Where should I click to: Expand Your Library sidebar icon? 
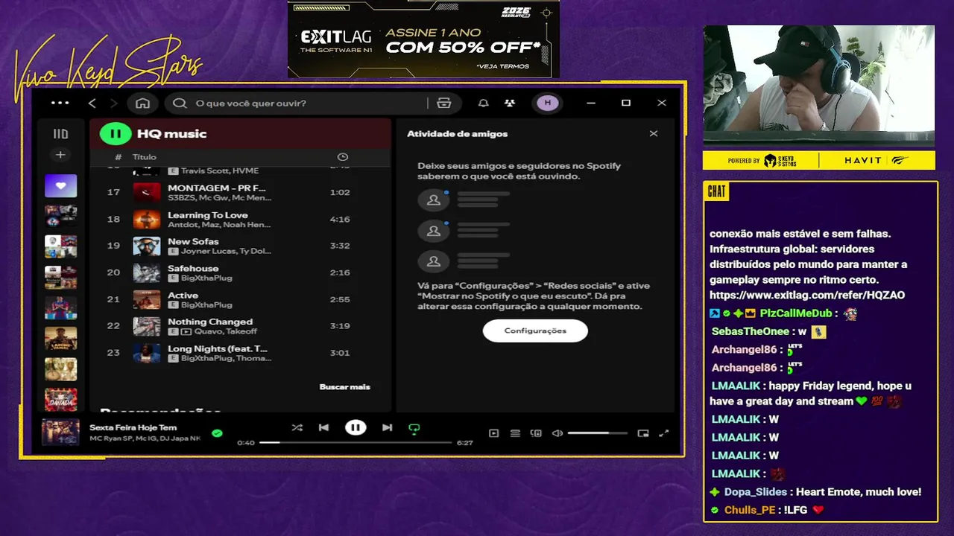tap(60, 134)
